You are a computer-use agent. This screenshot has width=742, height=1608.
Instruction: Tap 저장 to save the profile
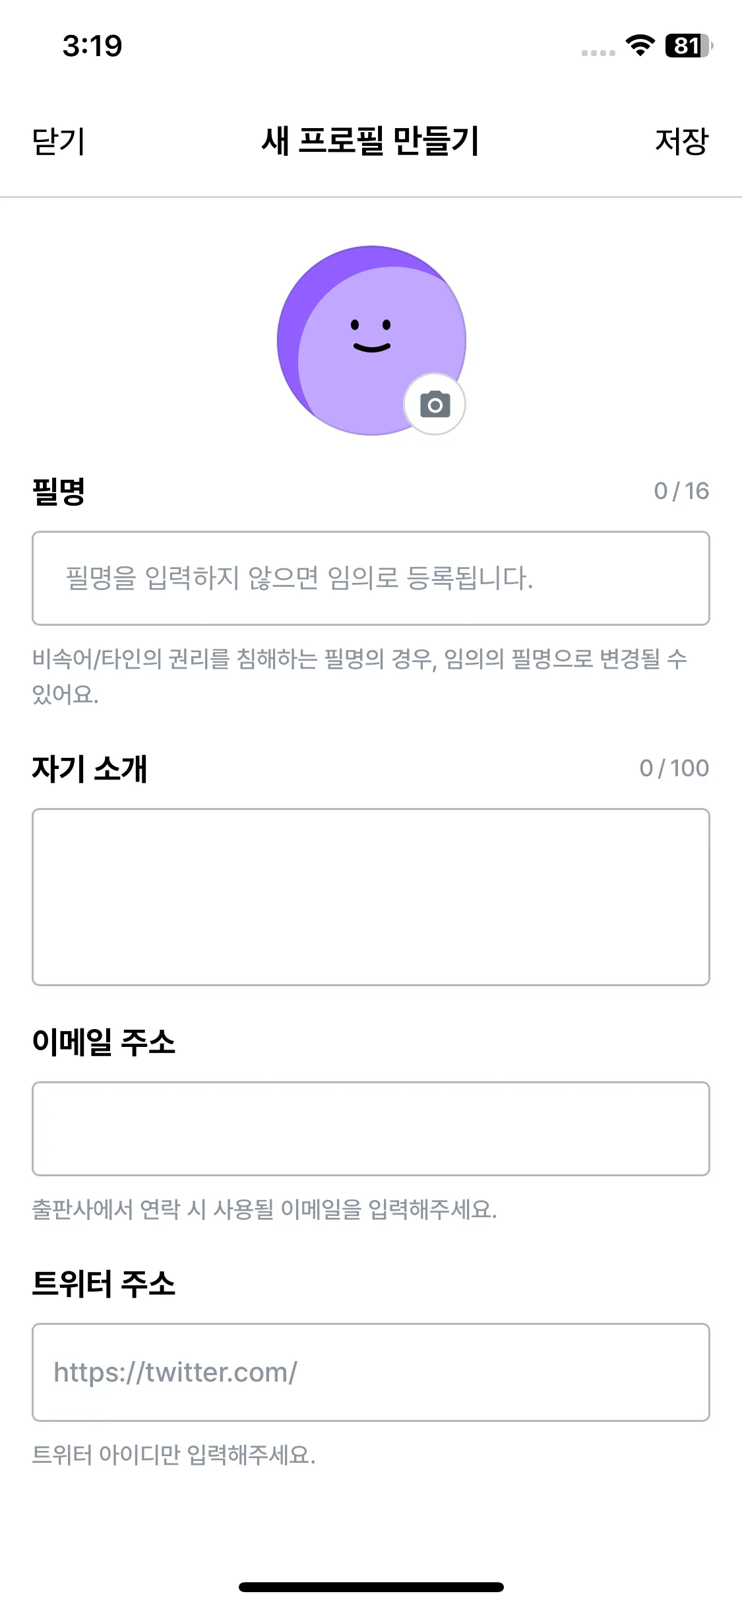click(681, 141)
